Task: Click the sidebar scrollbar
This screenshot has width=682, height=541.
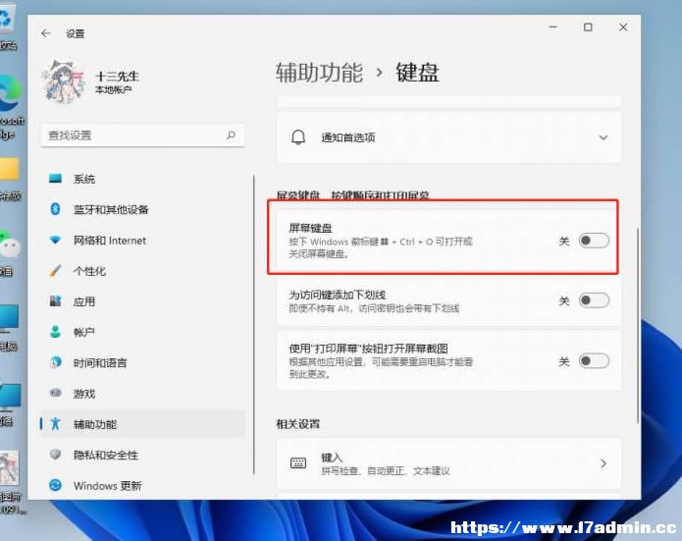Action: [x=253, y=324]
